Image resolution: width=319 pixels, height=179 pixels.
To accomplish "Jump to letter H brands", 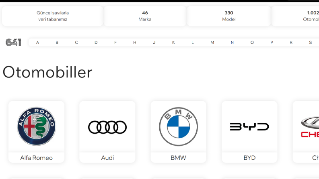I will click(135, 43).
